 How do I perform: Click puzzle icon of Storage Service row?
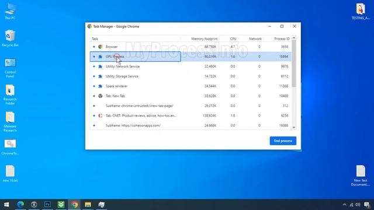[x=101, y=76]
